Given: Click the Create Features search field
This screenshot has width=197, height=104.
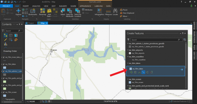Looking at the screenshot, I should (x=156, y=40).
